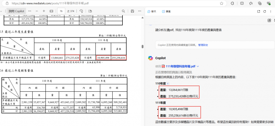The height and width of the screenshot is (126, 275).
Task: Add this page to favorites with the star icon
Action: tap(222, 3)
